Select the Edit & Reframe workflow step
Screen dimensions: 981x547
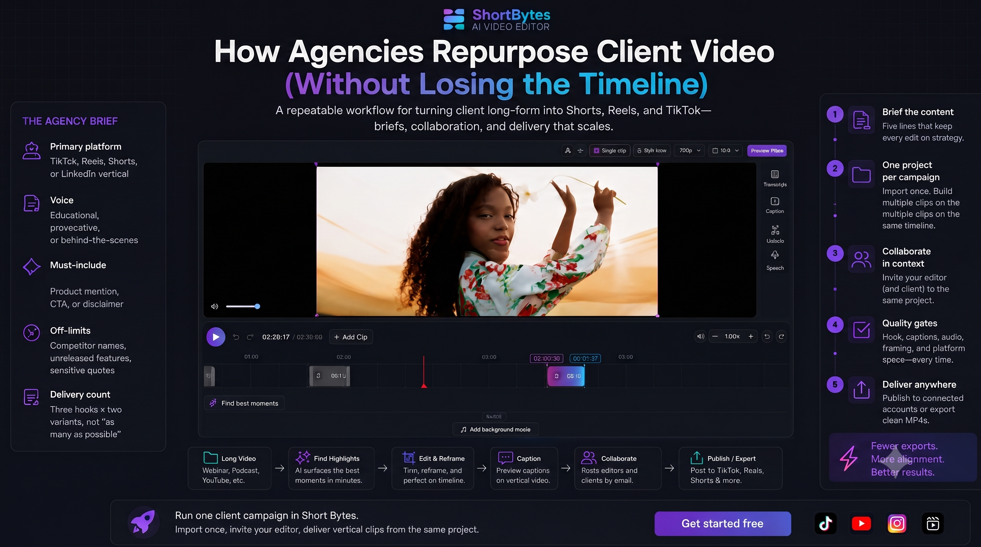[433, 468]
